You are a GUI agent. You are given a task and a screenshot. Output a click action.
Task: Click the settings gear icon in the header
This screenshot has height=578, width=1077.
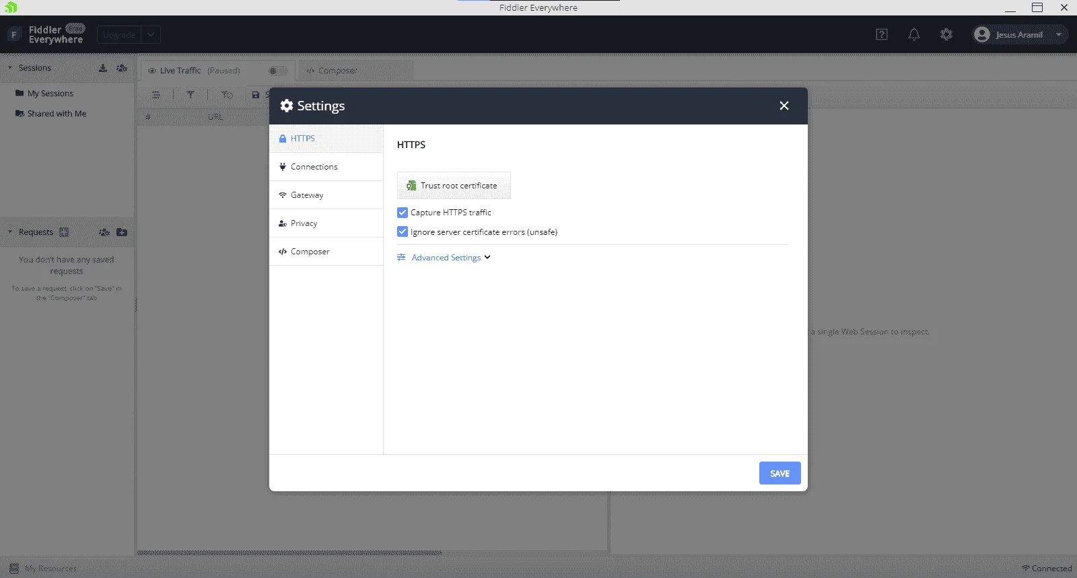click(946, 34)
